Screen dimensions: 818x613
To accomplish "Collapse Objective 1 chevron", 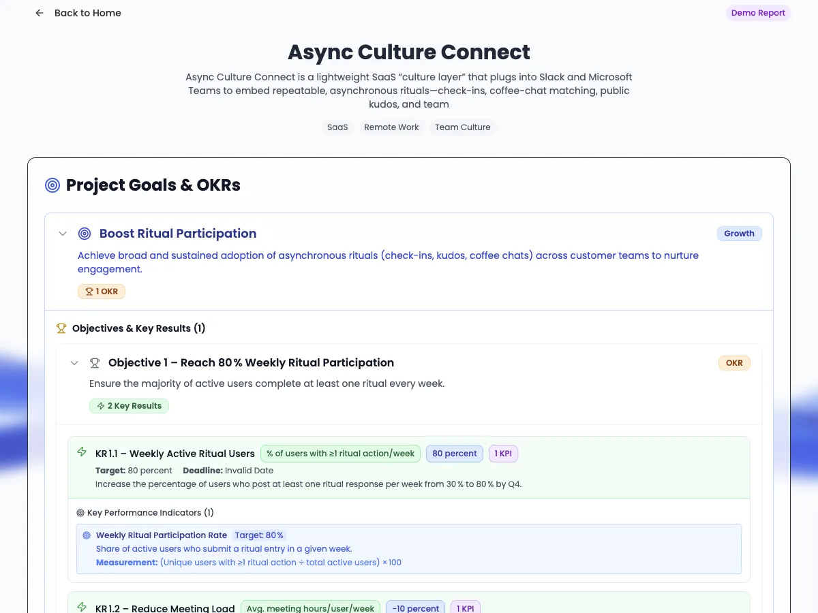I will tap(74, 363).
